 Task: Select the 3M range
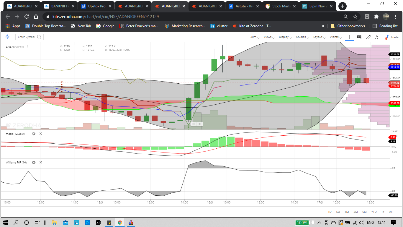point(356,212)
